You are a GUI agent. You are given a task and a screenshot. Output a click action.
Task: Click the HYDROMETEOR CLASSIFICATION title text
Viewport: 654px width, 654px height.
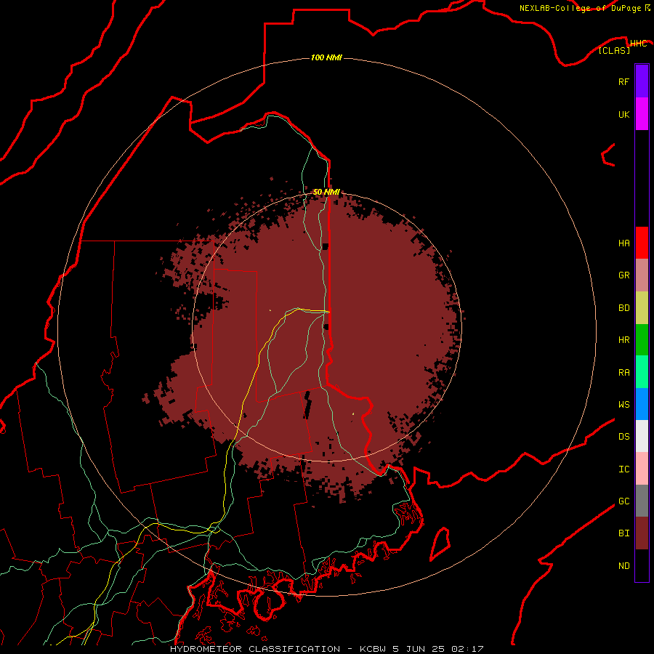(255, 649)
